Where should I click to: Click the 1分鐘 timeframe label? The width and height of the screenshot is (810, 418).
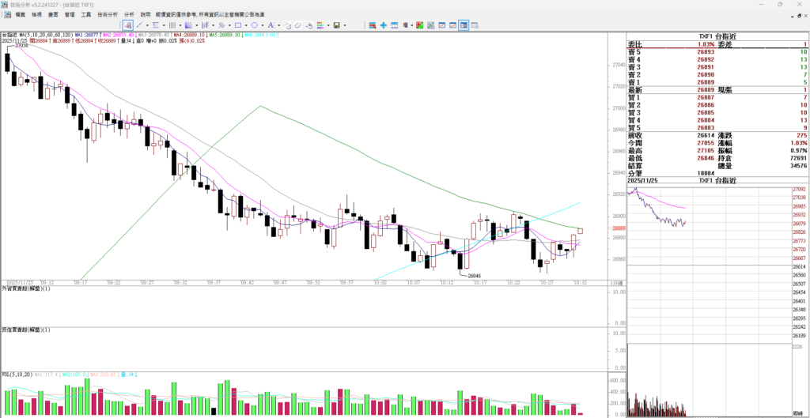[x=616, y=281]
